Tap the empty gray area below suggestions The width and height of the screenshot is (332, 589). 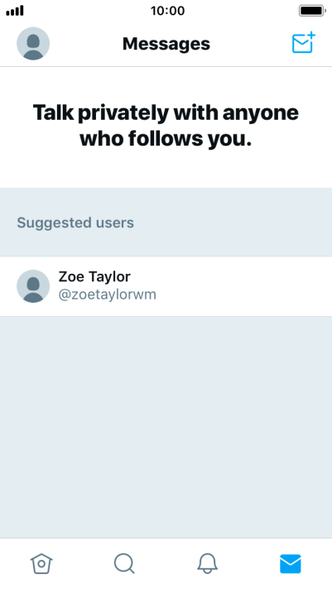click(x=166, y=427)
